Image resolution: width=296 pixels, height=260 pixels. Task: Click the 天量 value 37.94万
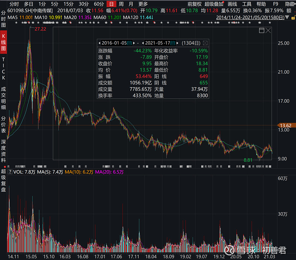click(199, 89)
